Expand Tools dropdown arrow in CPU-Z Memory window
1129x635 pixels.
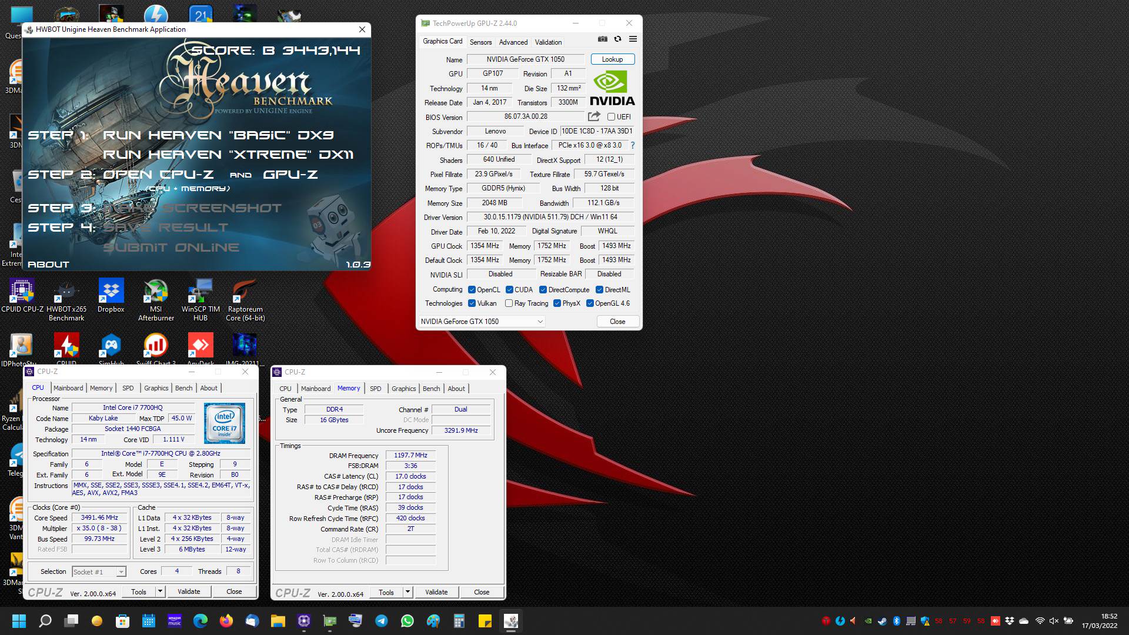[407, 592]
